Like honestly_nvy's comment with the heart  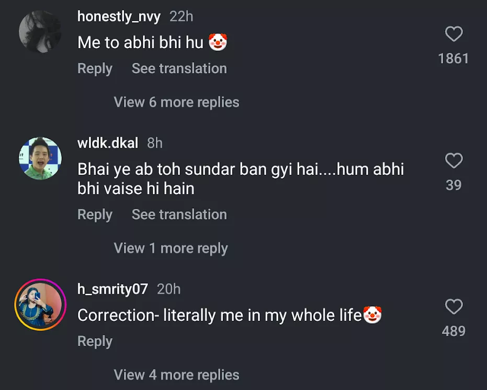click(x=454, y=34)
